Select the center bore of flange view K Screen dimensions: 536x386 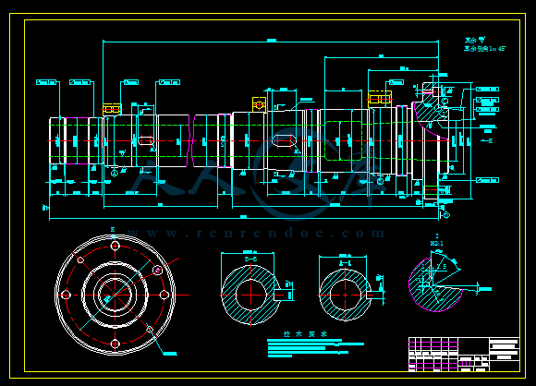pos(116,295)
